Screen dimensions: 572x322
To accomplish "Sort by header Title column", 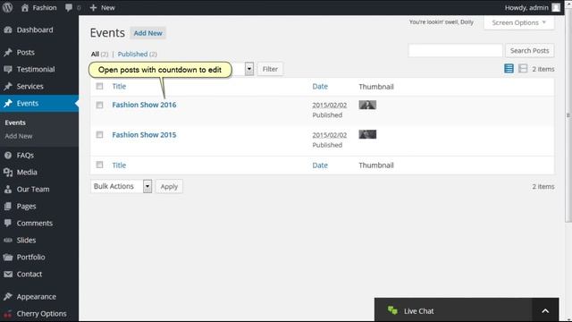I will 119,87.
